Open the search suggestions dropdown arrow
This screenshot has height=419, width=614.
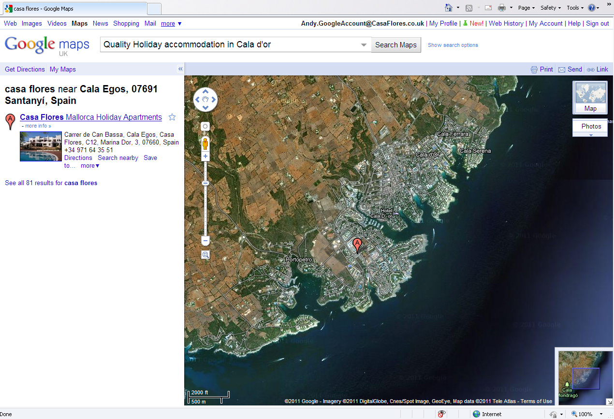(364, 45)
